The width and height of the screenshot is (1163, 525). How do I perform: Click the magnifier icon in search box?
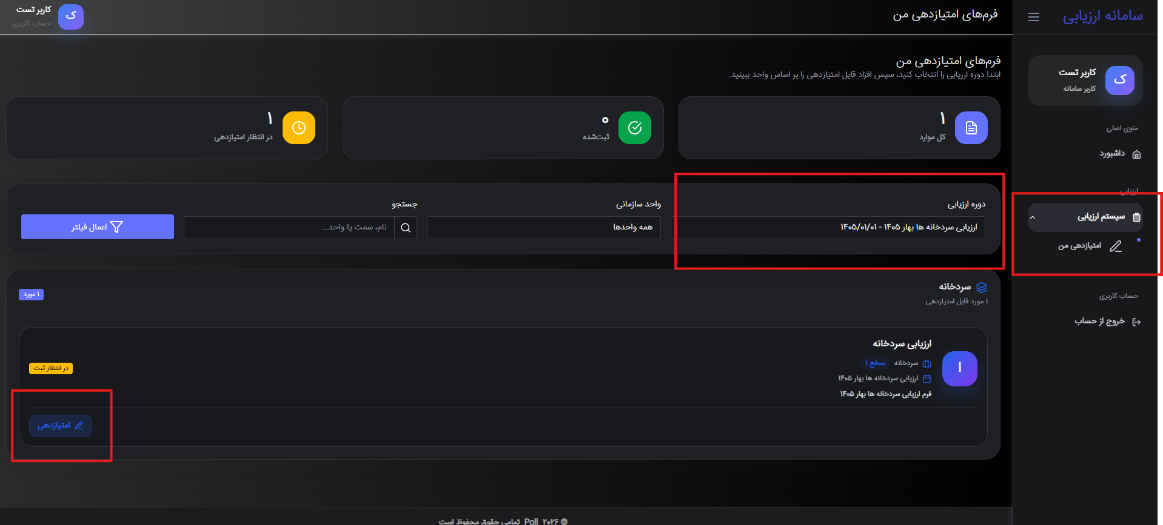(406, 228)
